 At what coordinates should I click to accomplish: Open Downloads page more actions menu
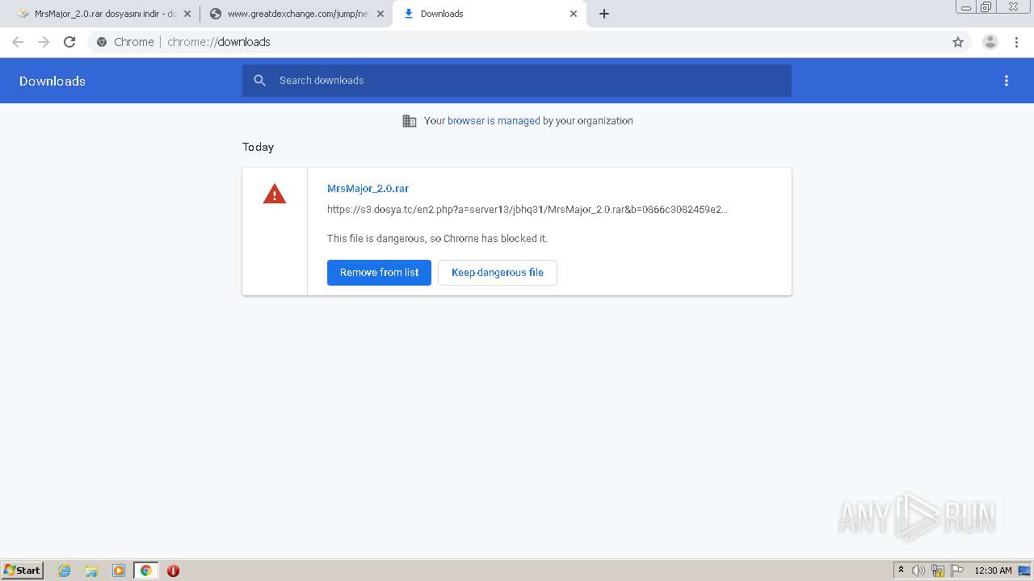(1007, 81)
